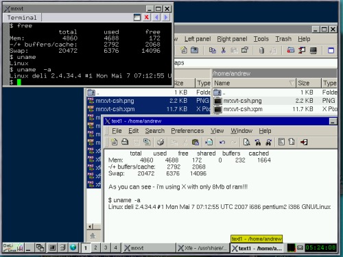The height and width of the screenshot is (257, 343).
Task: Click red exit door icon in text1 toolbar
Action: pos(304,142)
